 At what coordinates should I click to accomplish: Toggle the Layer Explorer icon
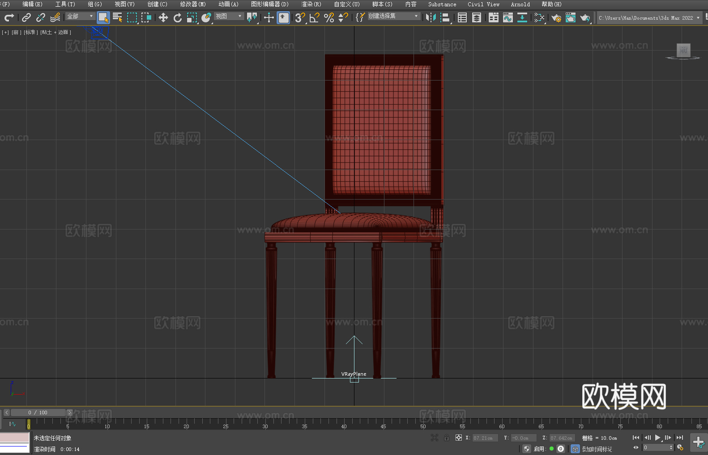[477, 17]
